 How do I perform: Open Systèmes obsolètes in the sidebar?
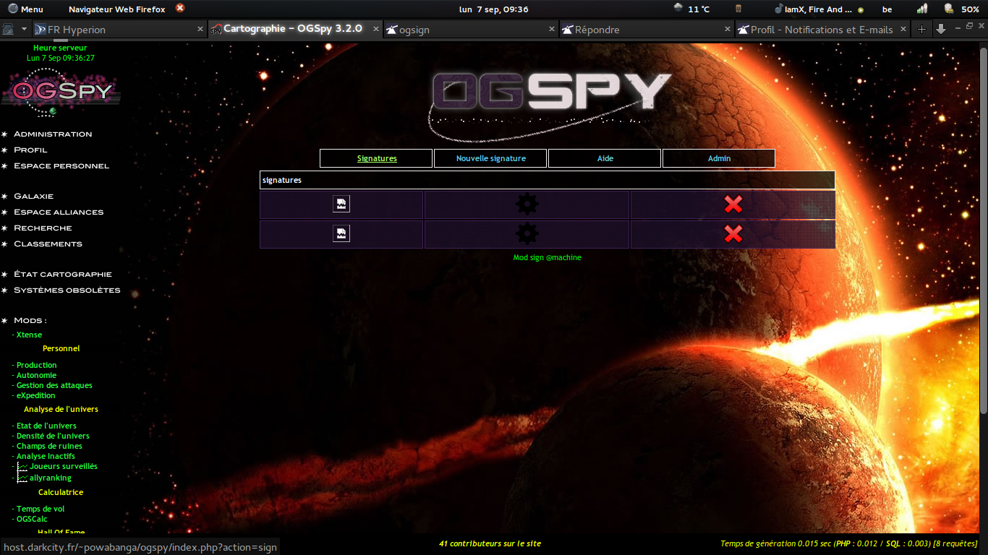(x=67, y=290)
